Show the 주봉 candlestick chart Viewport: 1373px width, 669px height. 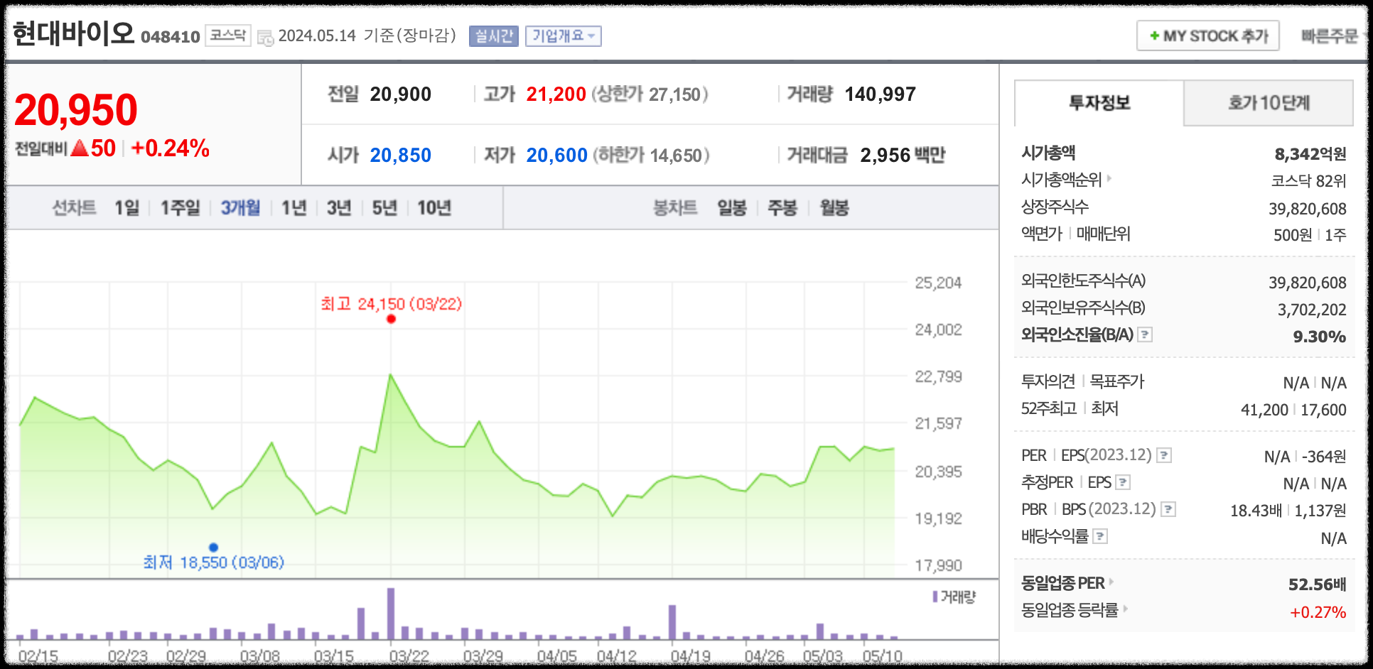(782, 208)
